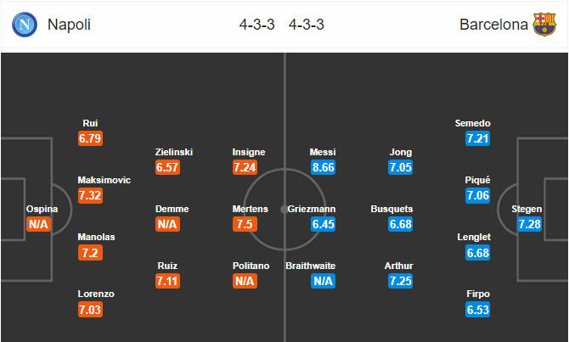Image resolution: width=569 pixels, height=342 pixels.
Task: Click Stegen's 7.28 rating badge
Action: [x=529, y=224]
